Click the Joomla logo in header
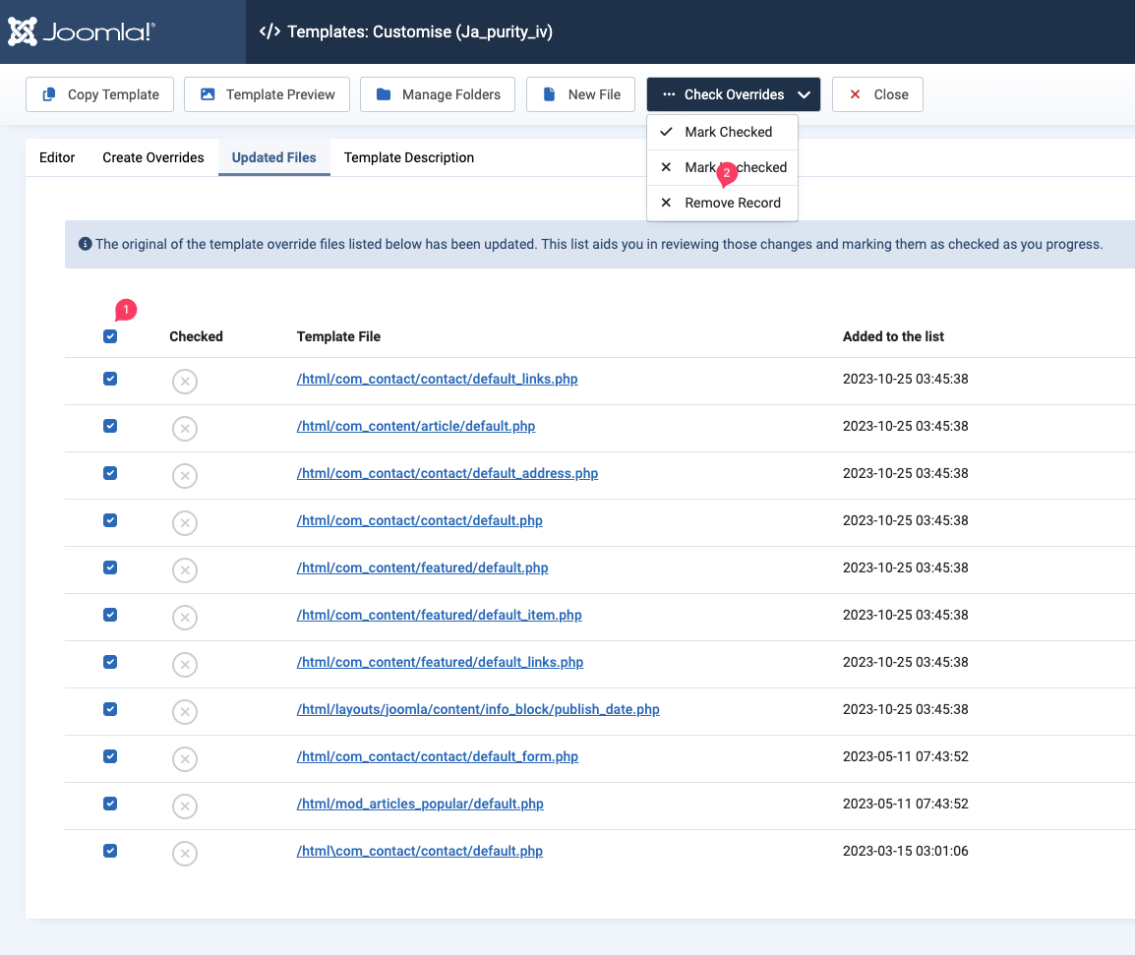The image size is (1135, 955). pos(82,31)
